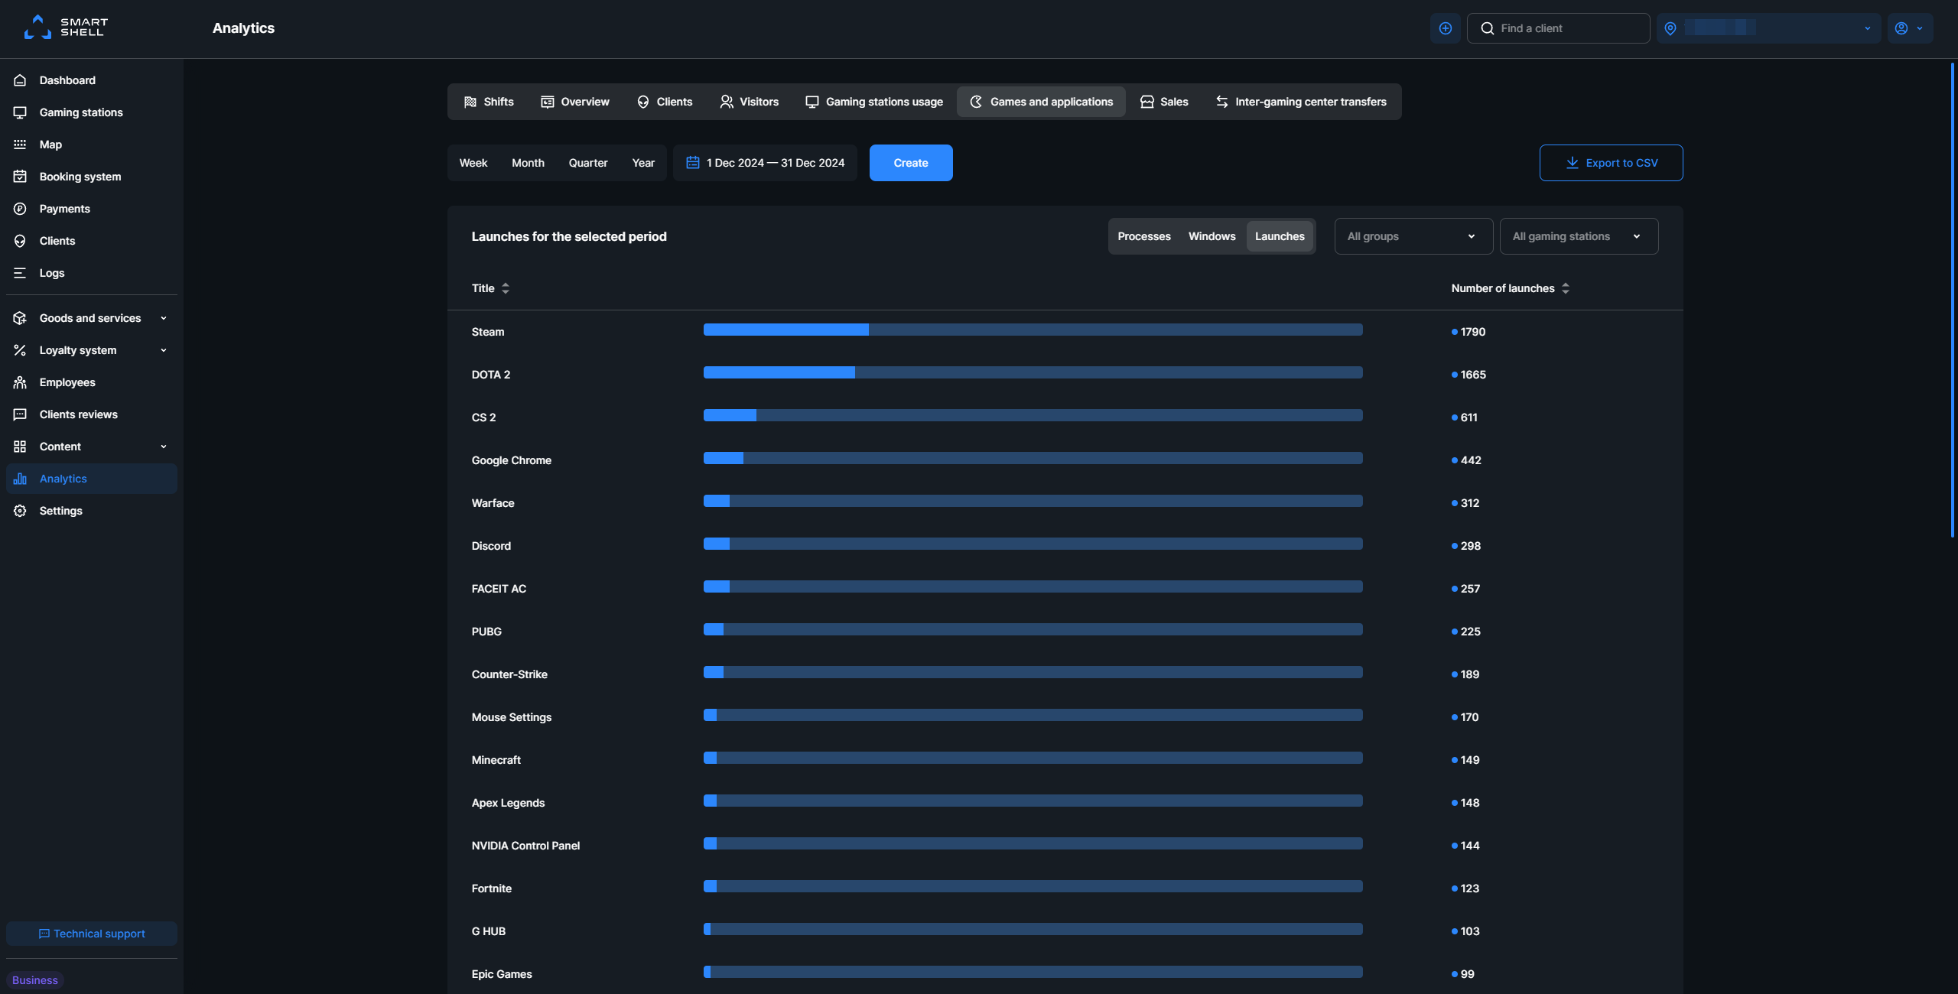Click the Dashboard home icon

[x=20, y=80]
